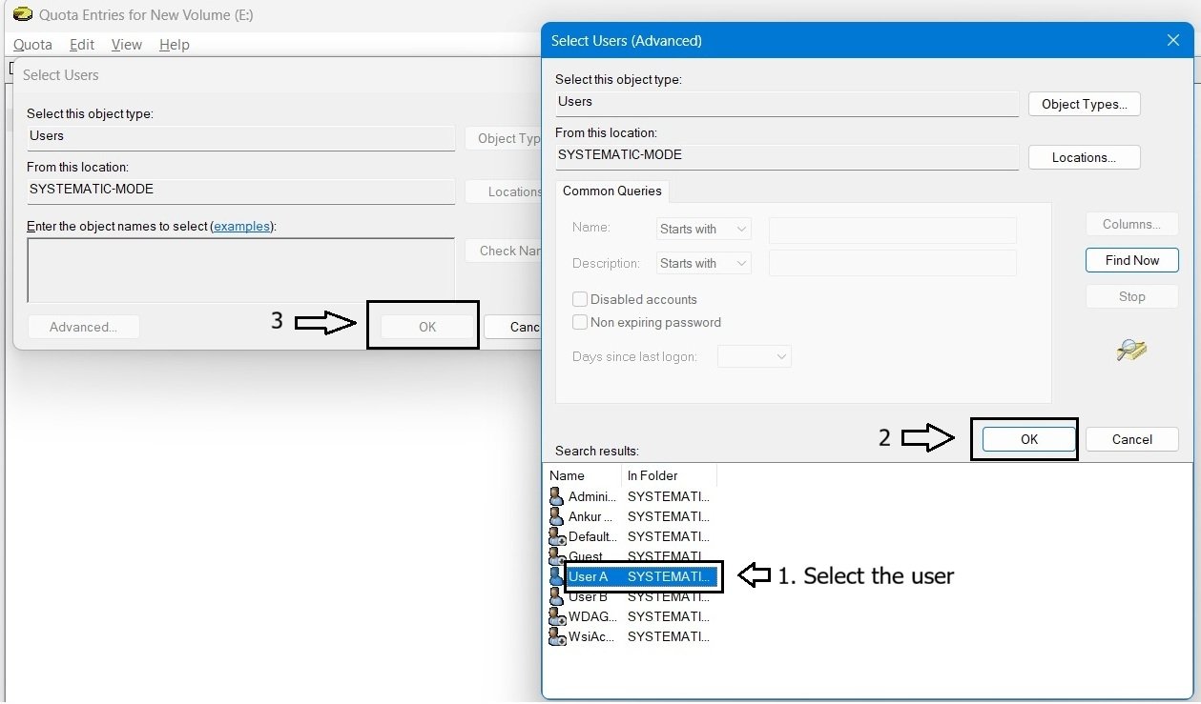Select the Admini... row name
This screenshot has height=704, width=1201.
[592, 496]
